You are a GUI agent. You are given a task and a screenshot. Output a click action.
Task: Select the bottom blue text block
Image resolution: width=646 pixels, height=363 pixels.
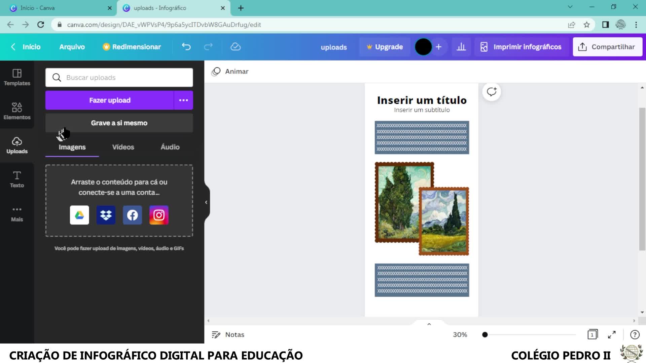[x=422, y=280]
